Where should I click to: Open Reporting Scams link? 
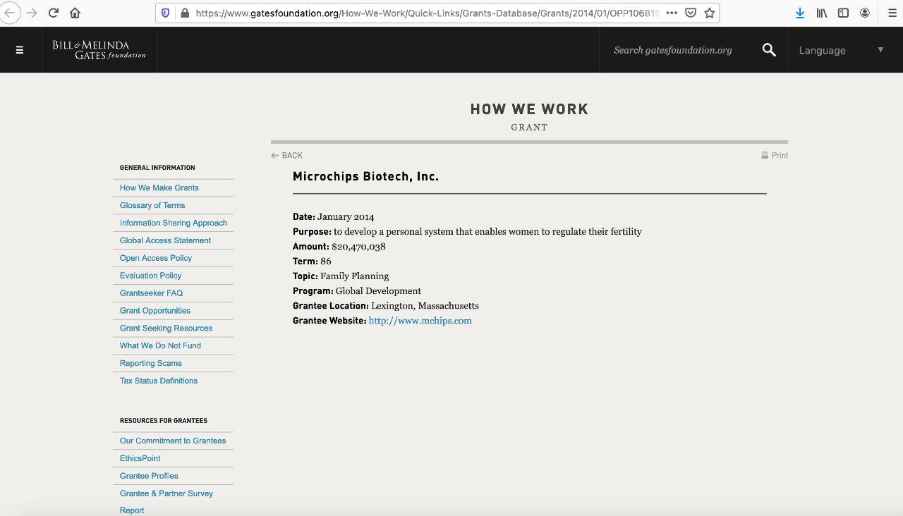click(x=151, y=364)
